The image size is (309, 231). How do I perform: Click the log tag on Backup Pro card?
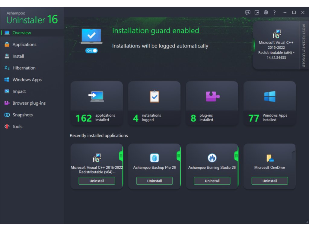(x=179, y=156)
